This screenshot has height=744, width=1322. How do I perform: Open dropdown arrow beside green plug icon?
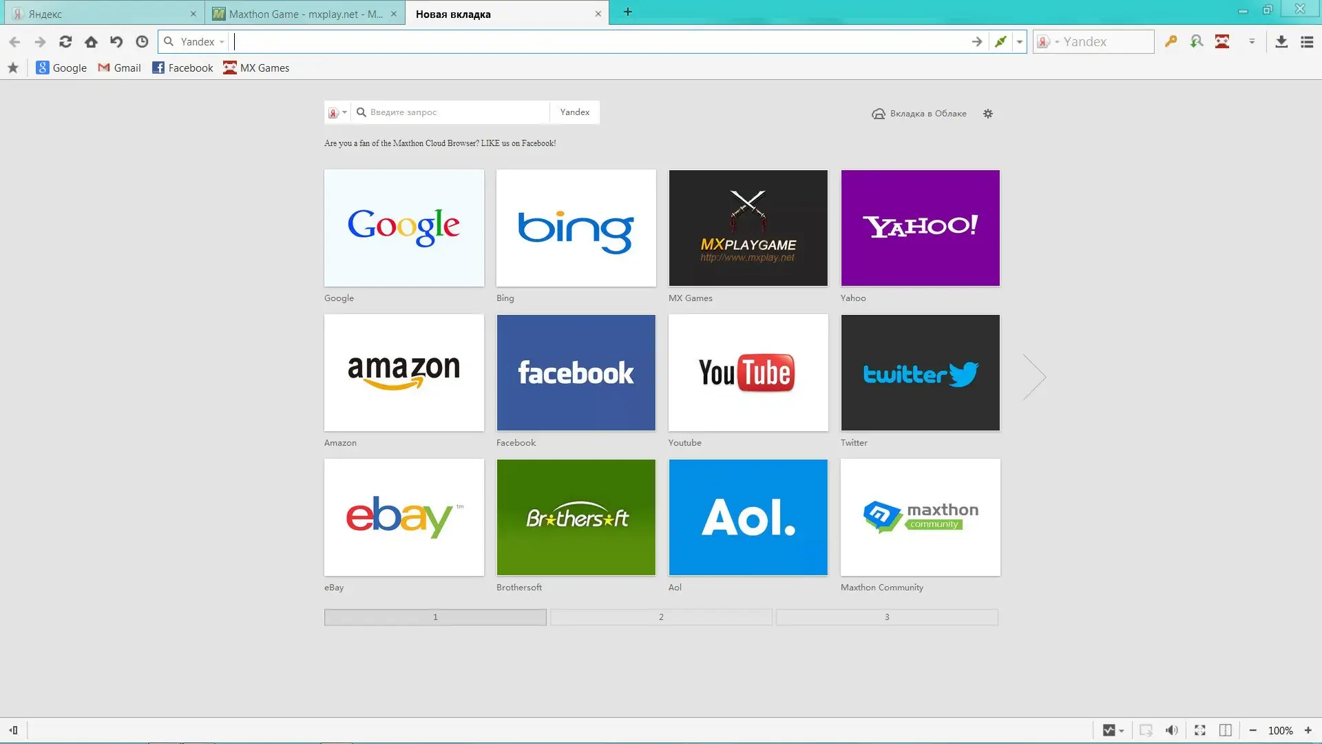1020,42
